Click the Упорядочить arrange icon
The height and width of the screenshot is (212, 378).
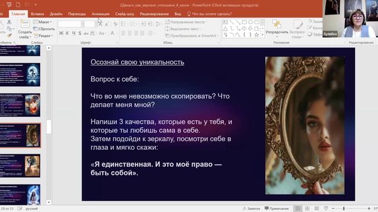pyautogui.click(x=277, y=24)
